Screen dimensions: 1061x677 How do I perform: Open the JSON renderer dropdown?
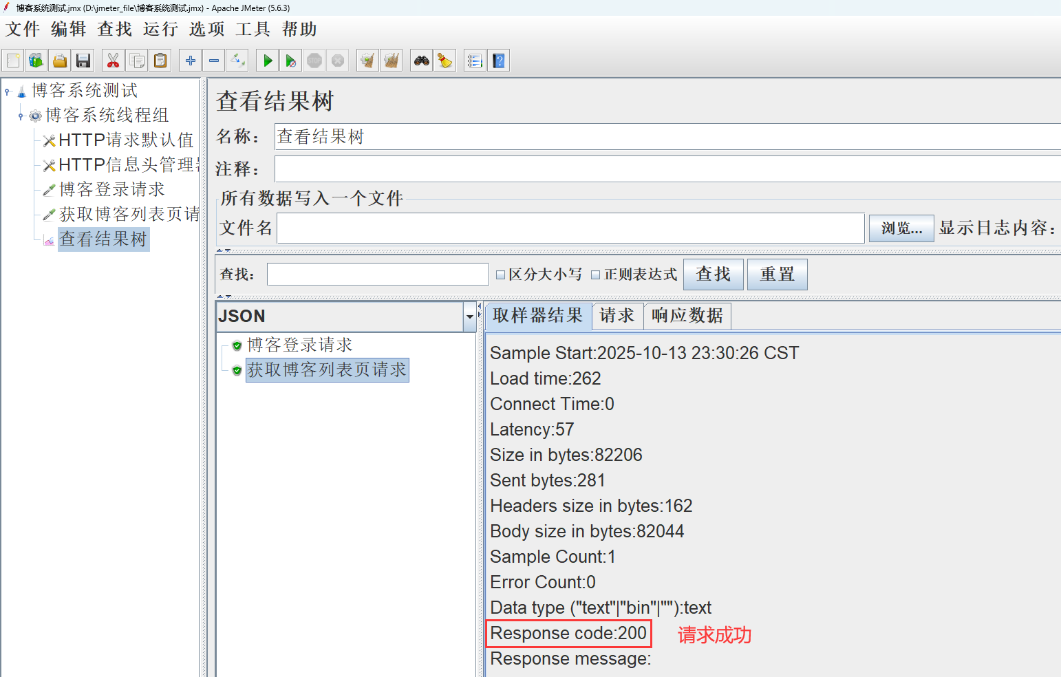click(x=470, y=316)
